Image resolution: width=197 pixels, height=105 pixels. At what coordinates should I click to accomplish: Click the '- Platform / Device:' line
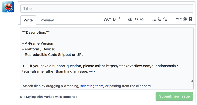(x=38, y=49)
